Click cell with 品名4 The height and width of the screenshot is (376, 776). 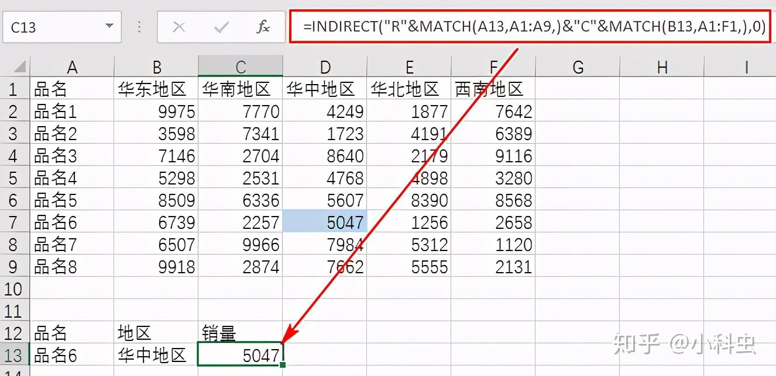72,177
